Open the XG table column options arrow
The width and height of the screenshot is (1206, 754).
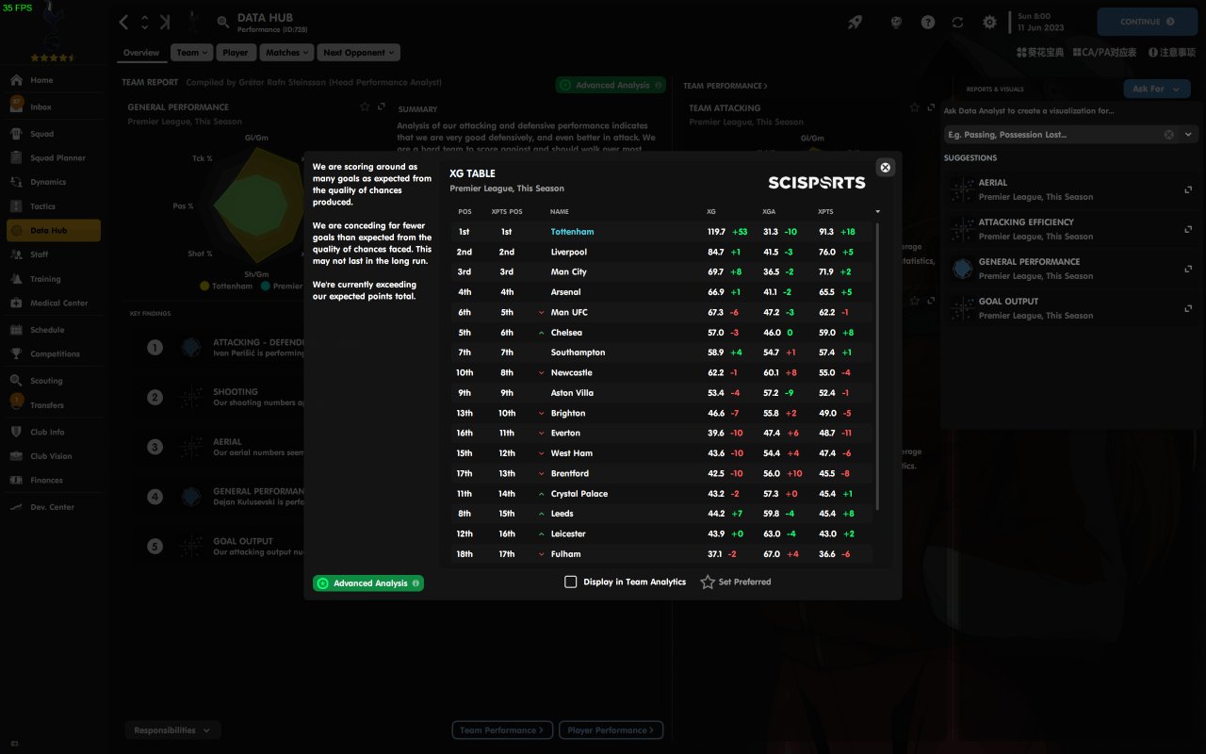click(x=878, y=212)
